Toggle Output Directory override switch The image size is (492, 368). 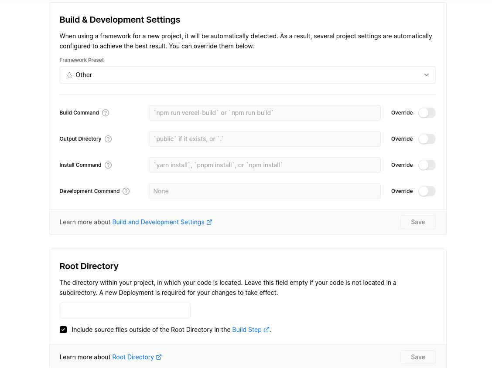click(427, 139)
